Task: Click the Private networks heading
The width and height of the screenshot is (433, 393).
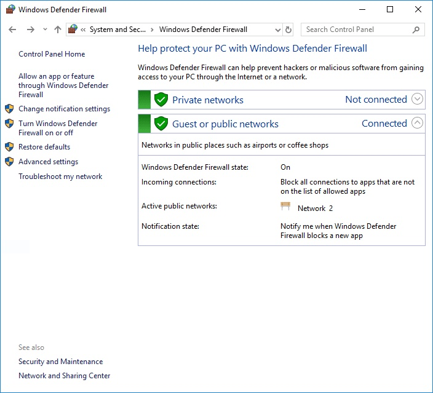Action: click(208, 100)
